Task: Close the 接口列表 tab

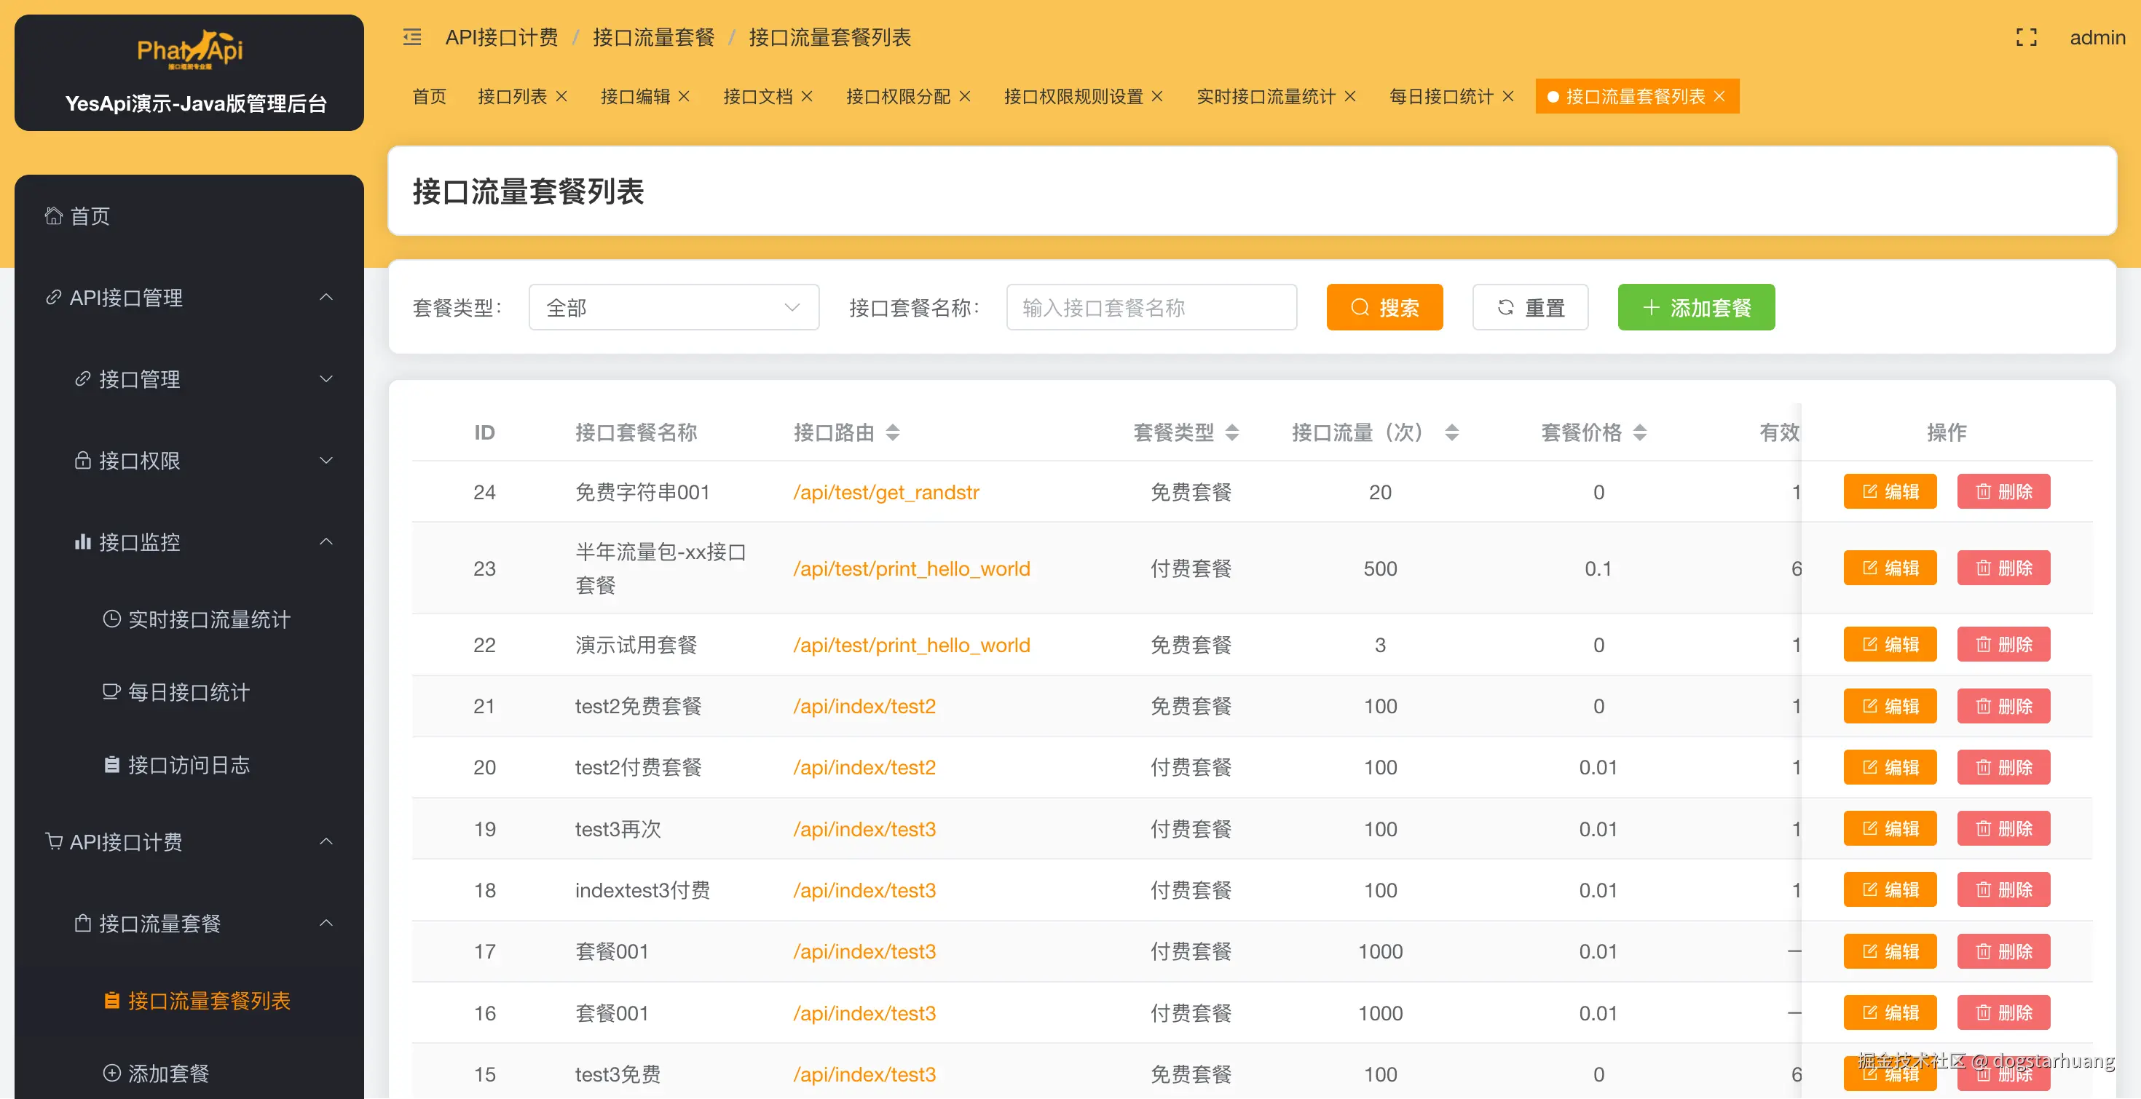Action: click(562, 96)
